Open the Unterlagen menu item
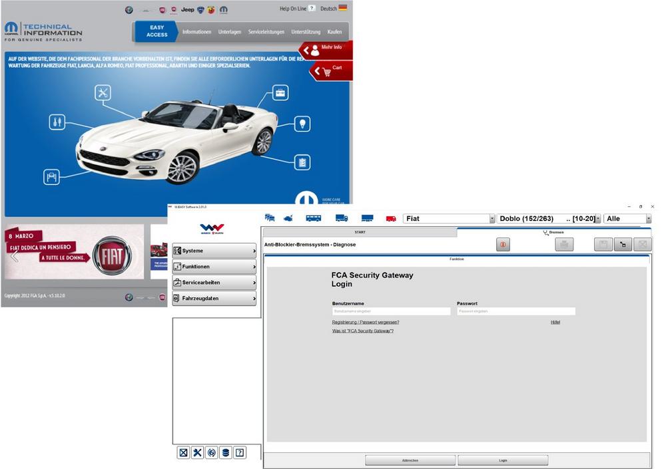 230,32
